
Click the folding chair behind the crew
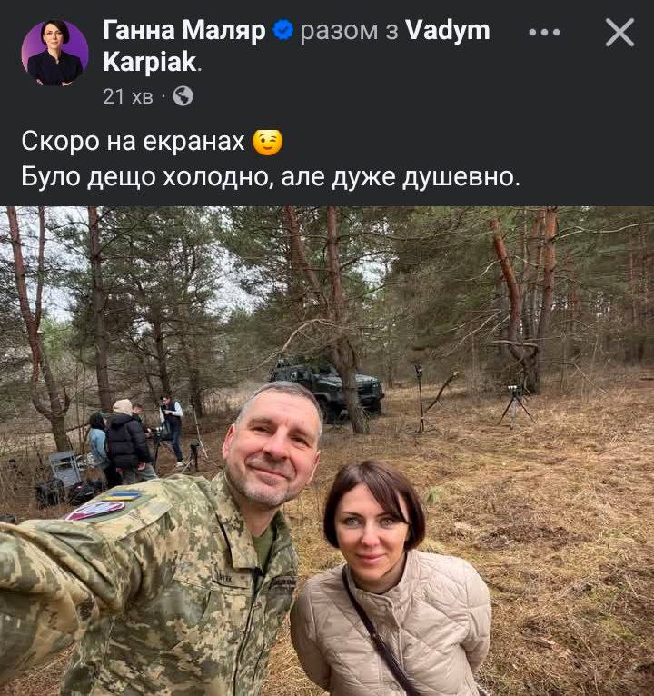[64, 469]
